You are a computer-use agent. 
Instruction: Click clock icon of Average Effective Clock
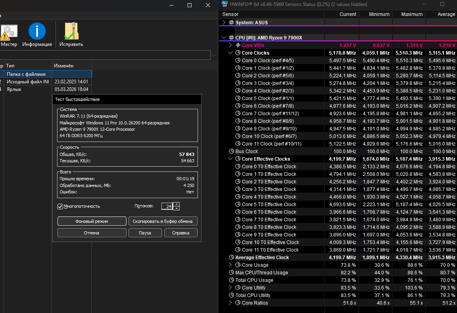(x=231, y=257)
